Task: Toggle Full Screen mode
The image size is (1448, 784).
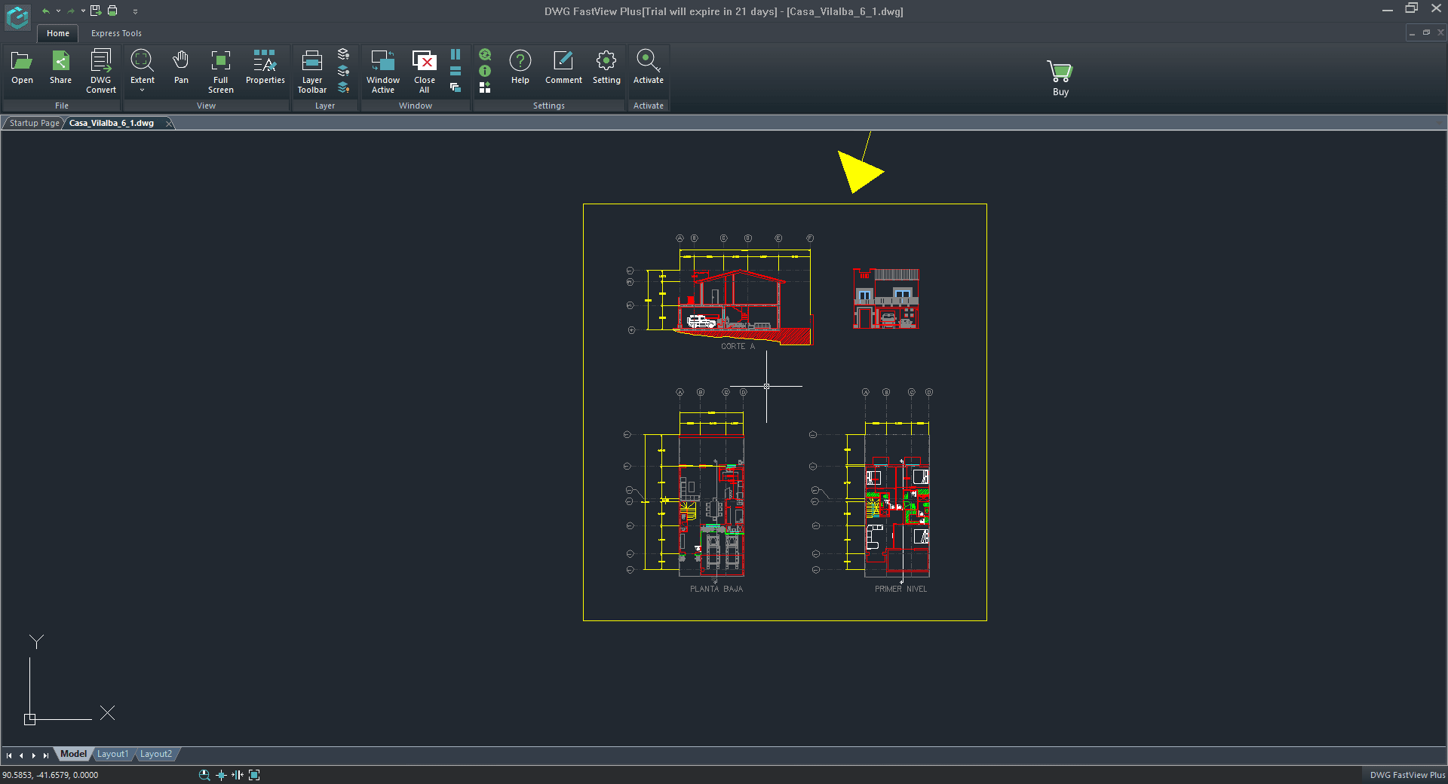Action: pyautogui.click(x=220, y=71)
